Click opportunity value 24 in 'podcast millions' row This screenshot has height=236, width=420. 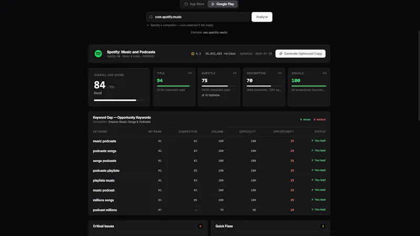click(x=292, y=210)
